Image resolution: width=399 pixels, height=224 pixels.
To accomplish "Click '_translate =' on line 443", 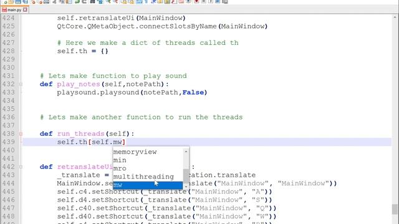I will (83, 175).
